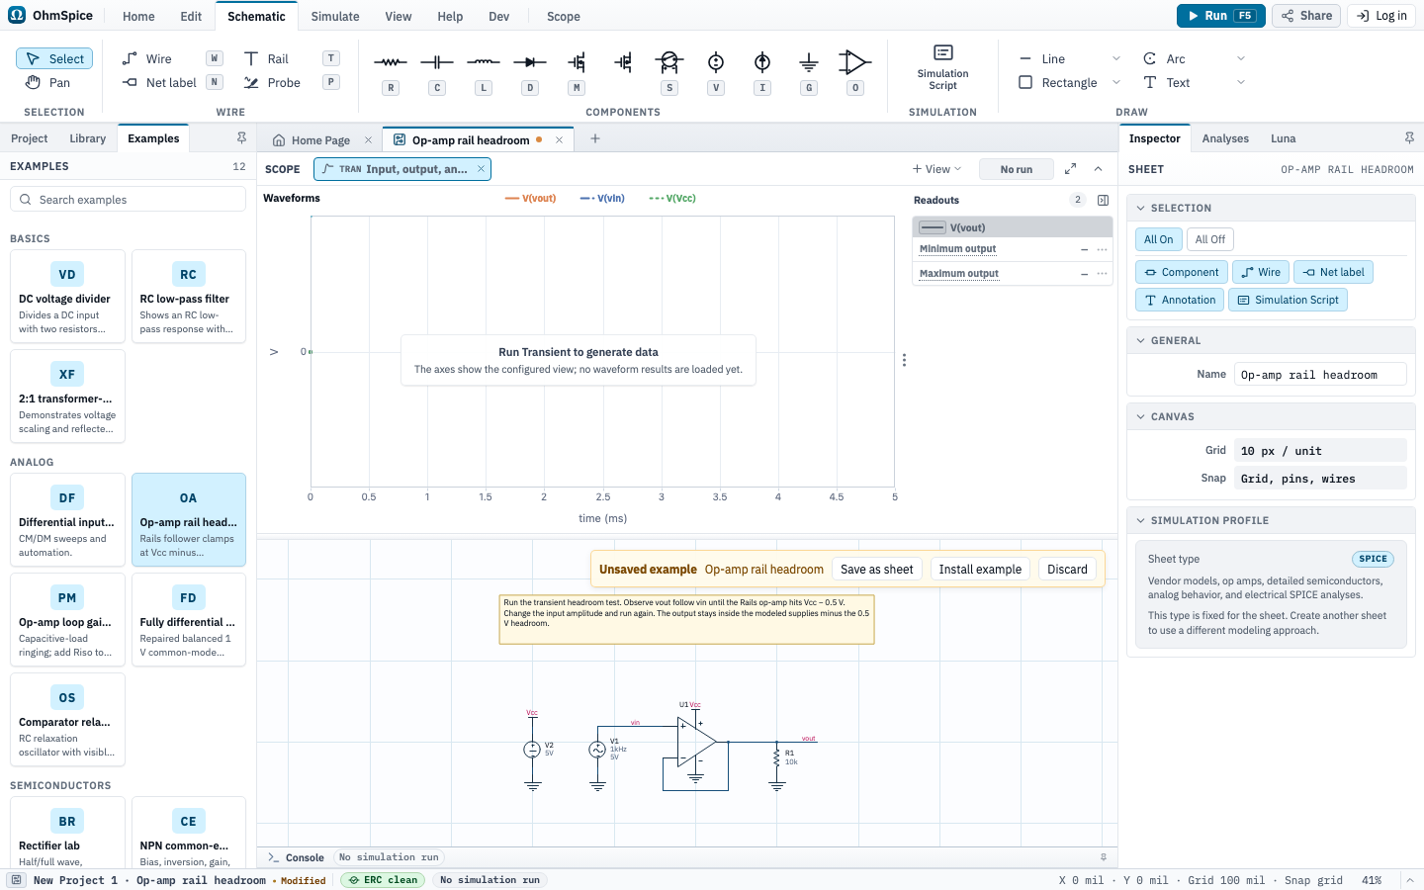
Task: Open the Simulation Script tool
Action: pyautogui.click(x=942, y=67)
